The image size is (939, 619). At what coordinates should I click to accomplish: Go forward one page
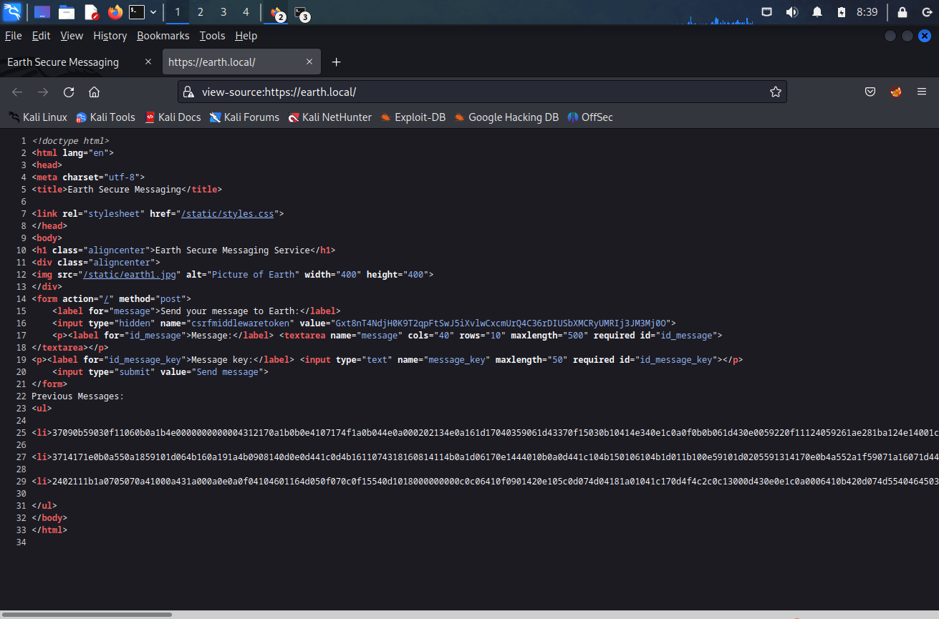coord(43,92)
